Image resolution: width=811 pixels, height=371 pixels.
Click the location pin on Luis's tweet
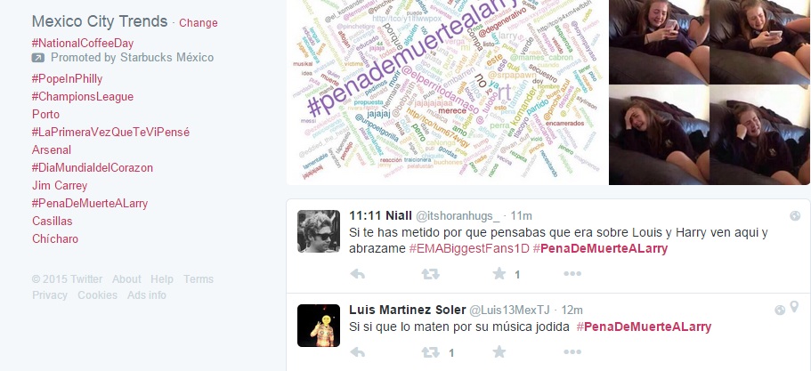click(794, 308)
